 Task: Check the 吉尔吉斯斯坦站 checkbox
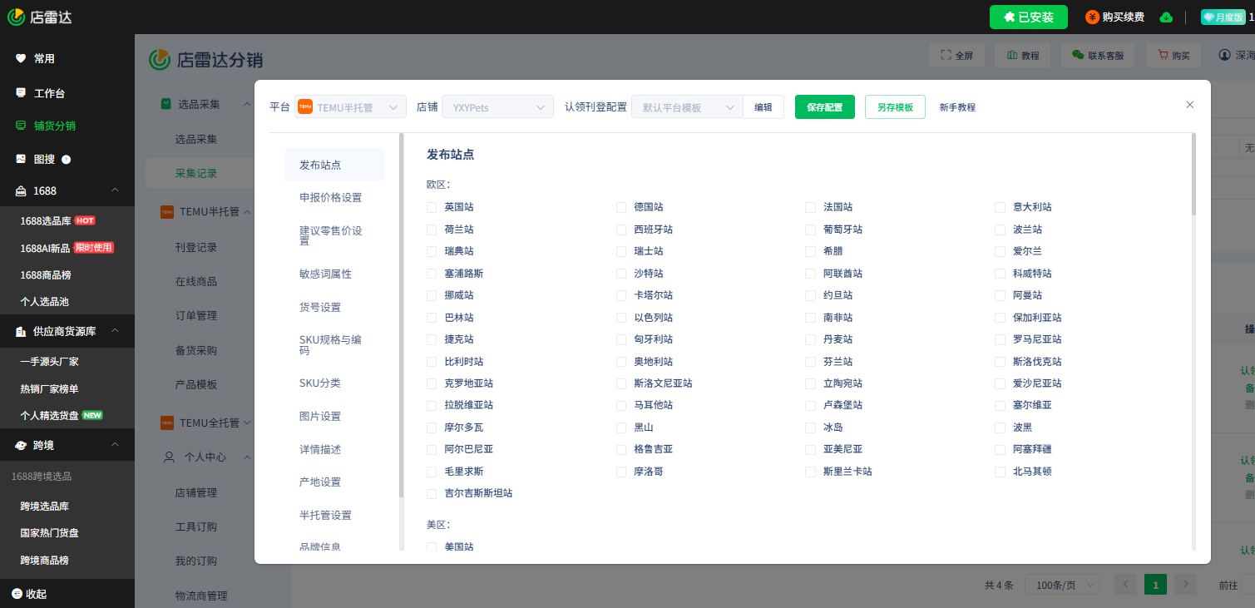432,493
